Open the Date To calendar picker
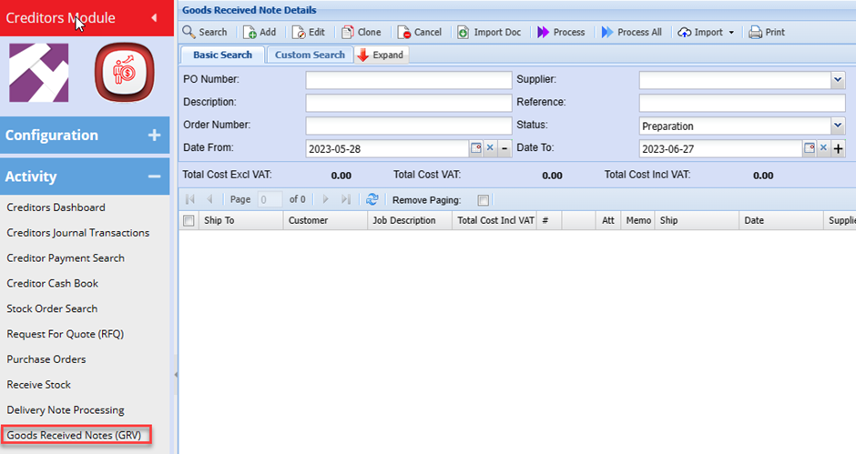The height and width of the screenshot is (454, 856). 810,148
